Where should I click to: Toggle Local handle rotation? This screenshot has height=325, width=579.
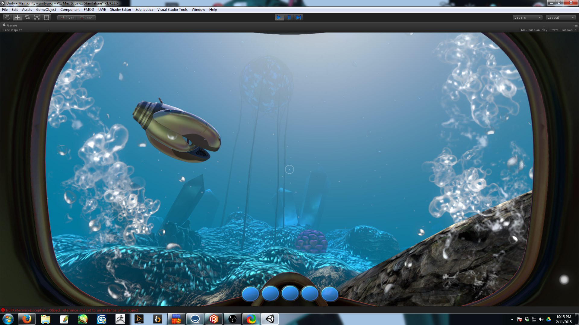[87, 18]
